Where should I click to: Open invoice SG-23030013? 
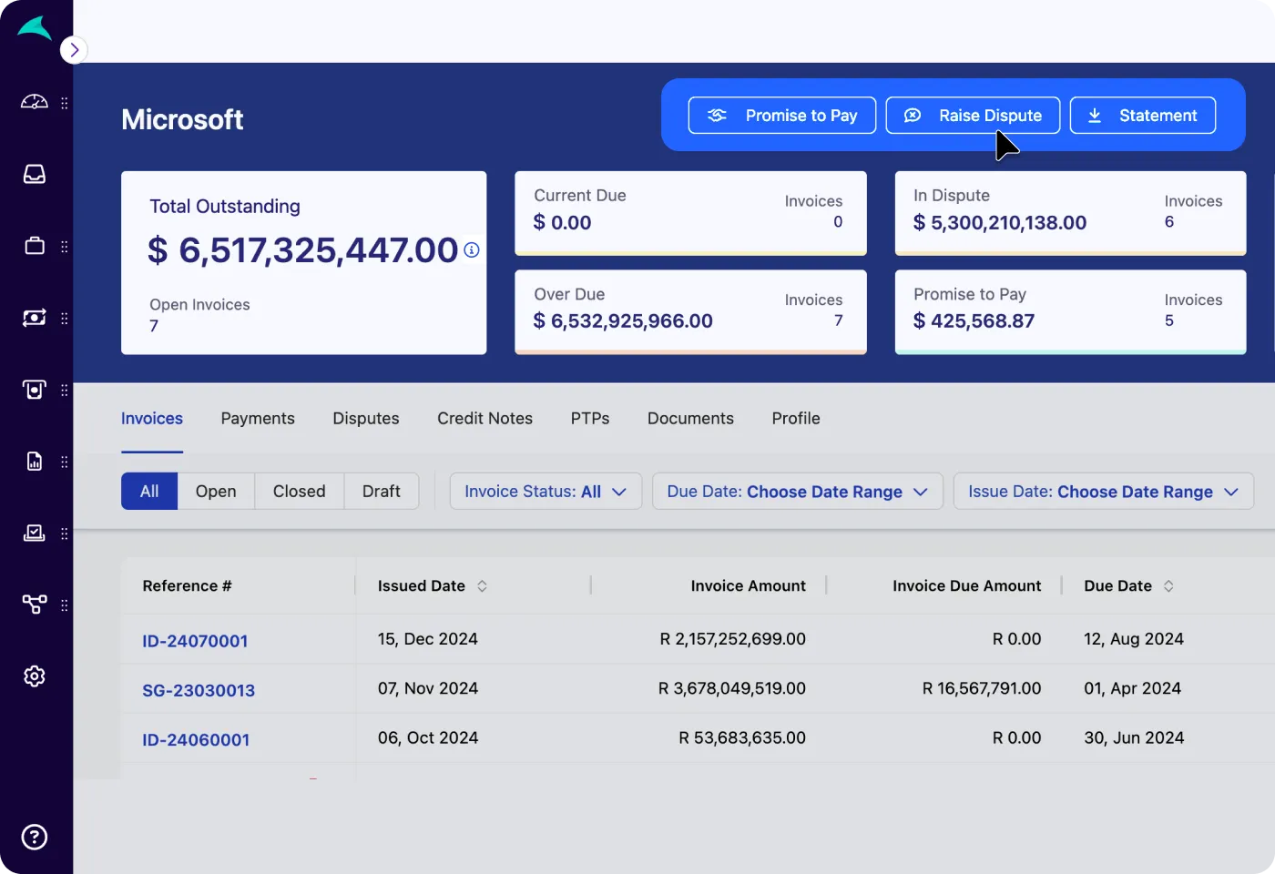point(199,690)
